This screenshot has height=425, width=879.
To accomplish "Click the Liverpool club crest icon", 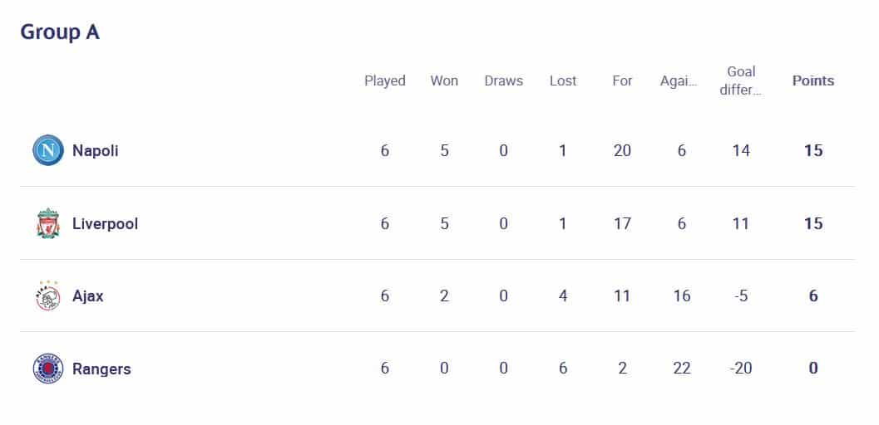I will click(48, 223).
